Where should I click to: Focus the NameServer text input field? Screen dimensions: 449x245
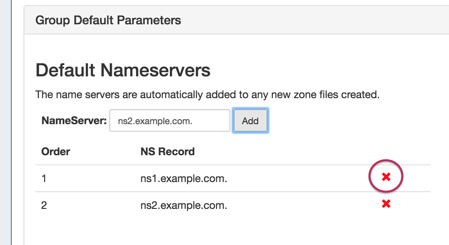(x=169, y=121)
